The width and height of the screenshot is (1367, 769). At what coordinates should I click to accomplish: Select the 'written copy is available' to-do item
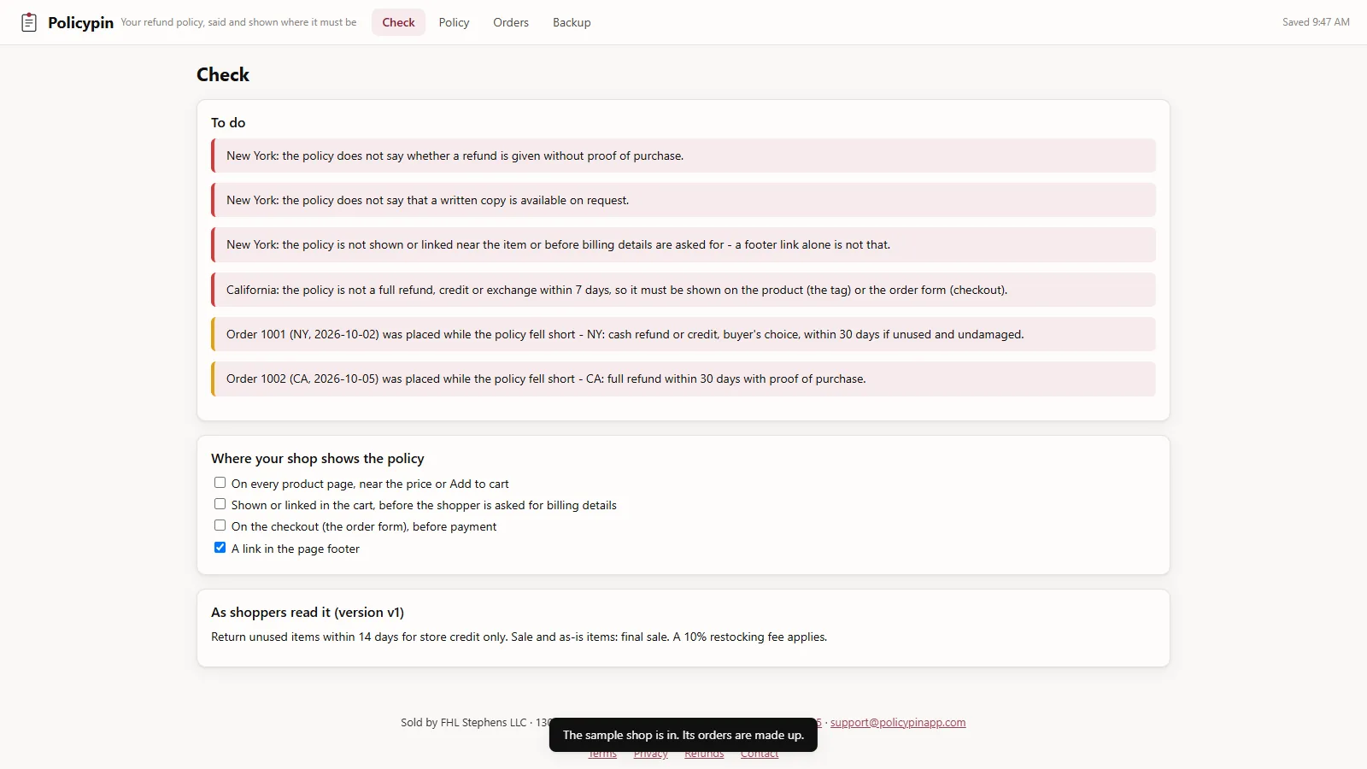point(683,200)
